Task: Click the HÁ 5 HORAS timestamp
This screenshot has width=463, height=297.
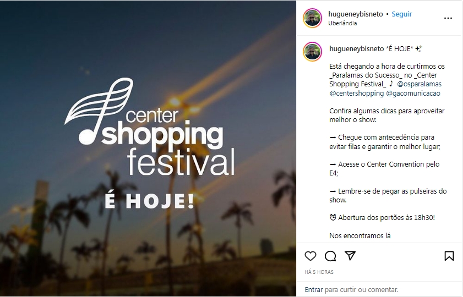Action: pos(319,272)
